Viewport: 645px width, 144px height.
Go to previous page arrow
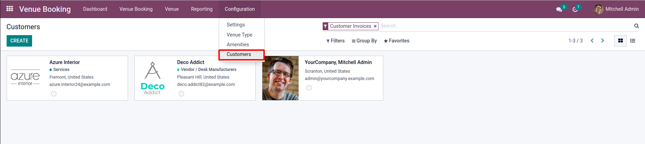pyautogui.click(x=592, y=41)
